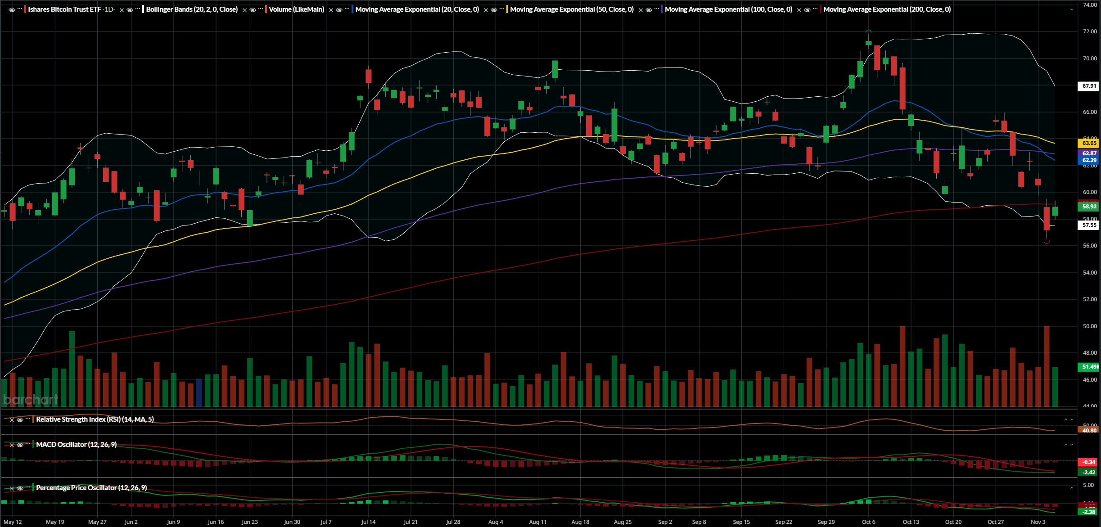Click the orange color bar beside the RSI label
The height and width of the screenshot is (527, 1101).
pyautogui.click(x=33, y=419)
